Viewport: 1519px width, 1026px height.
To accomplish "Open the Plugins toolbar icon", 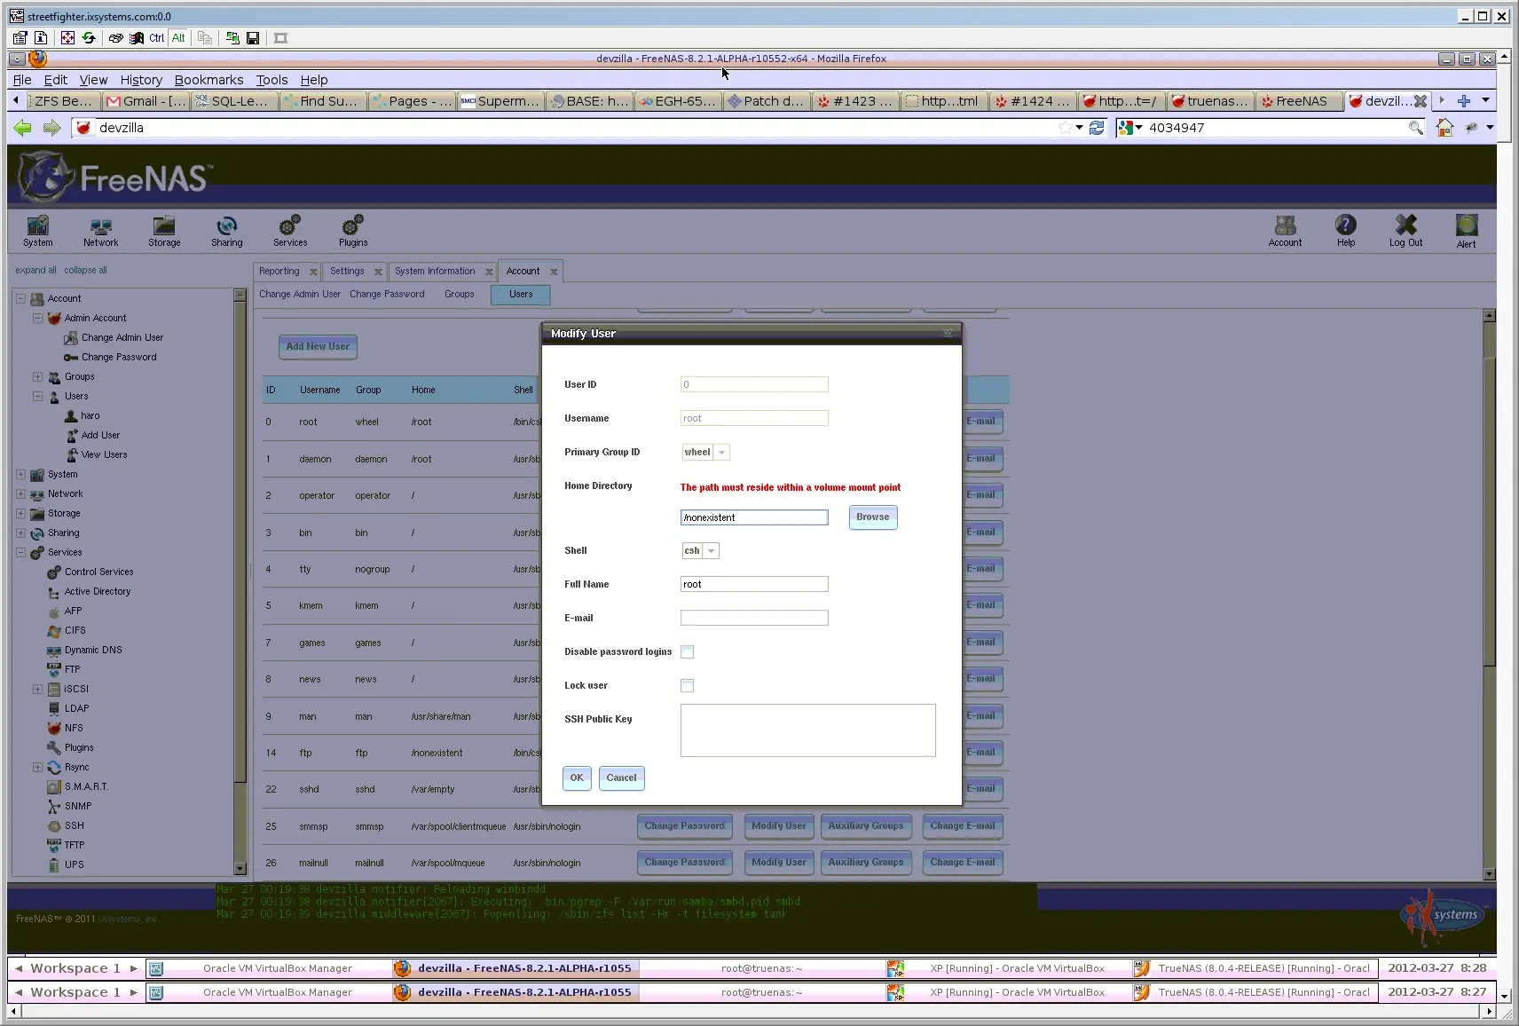I will point(353,231).
